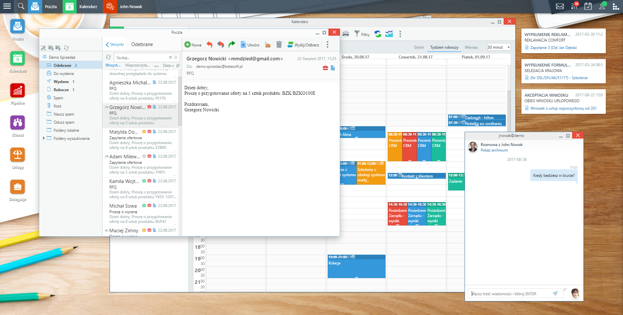
Task: Click the Pokaż archiwum link in chat
Action: [494, 150]
